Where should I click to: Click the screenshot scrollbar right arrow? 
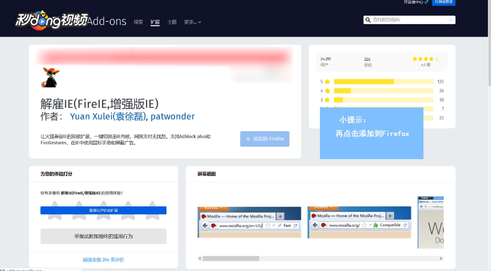(x=441, y=259)
